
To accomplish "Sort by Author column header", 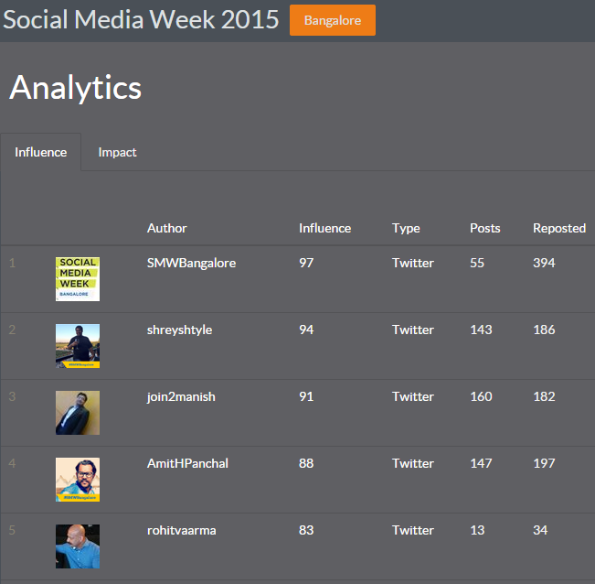I will 167,228.
